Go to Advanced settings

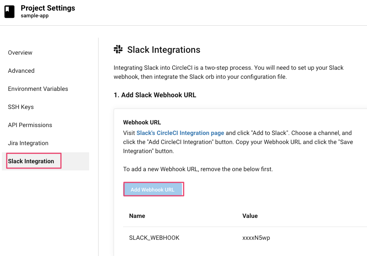[x=21, y=71]
